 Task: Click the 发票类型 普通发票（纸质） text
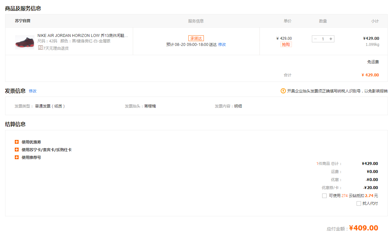tap(40, 106)
